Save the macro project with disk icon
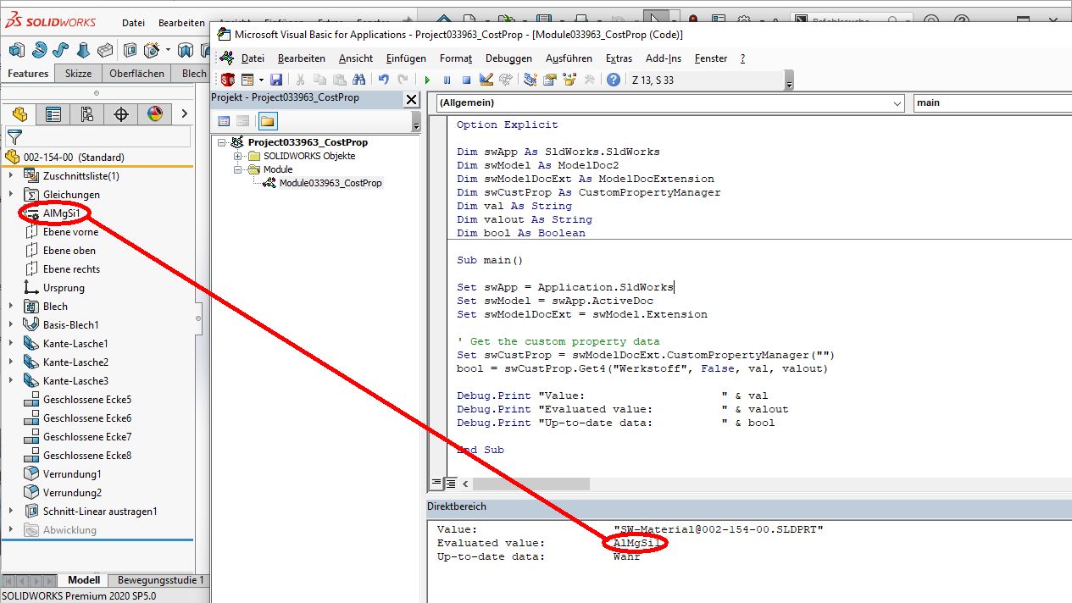The image size is (1072, 603). click(x=276, y=80)
